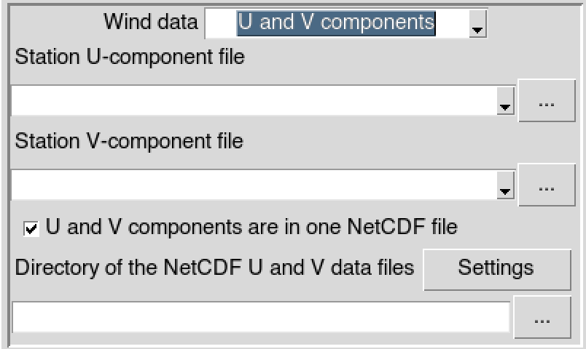Focus the Station V-component file text field
Viewport: 586px width, 349px height.
pyautogui.click(x=254, y=185)
